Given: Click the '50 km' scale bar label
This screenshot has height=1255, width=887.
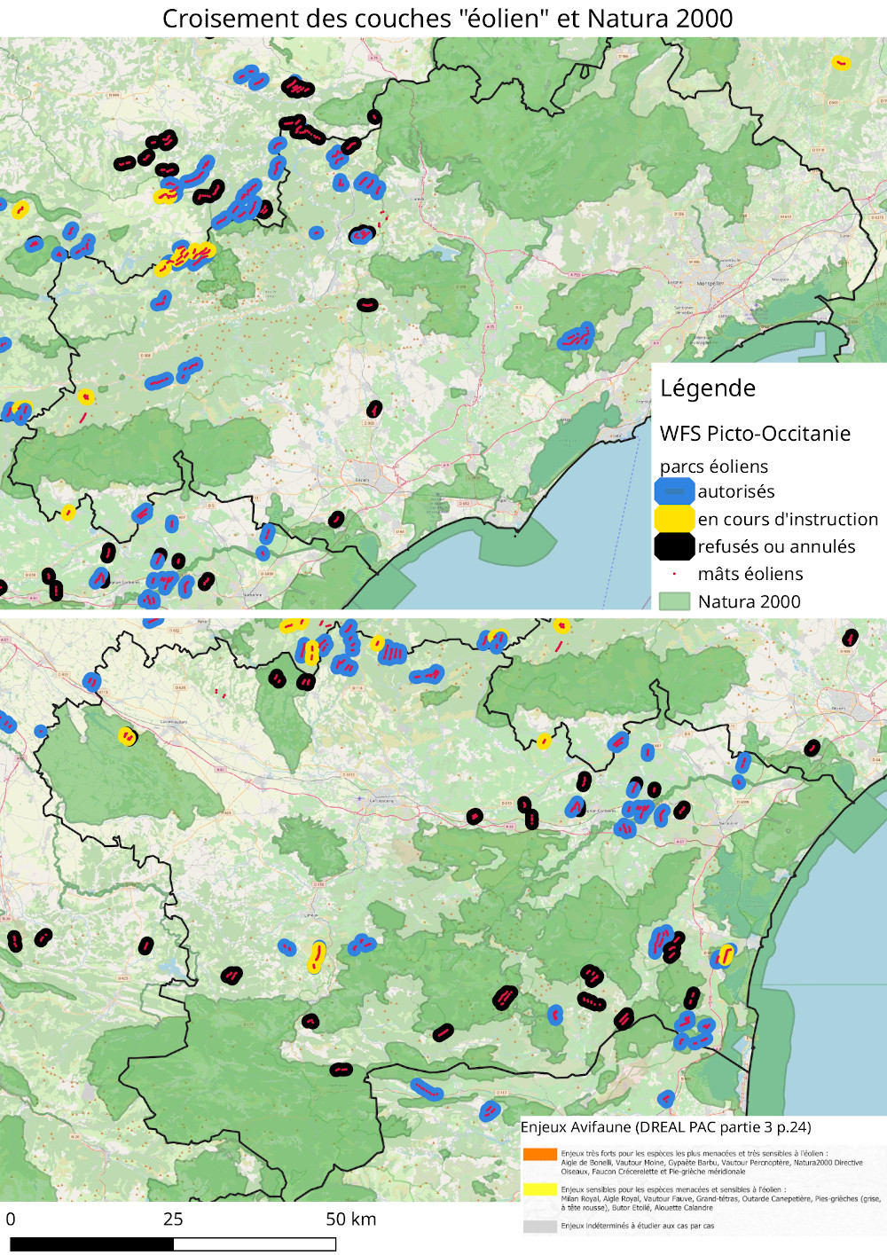Looking at the screenshot, I should click(x=350, y=1220).
